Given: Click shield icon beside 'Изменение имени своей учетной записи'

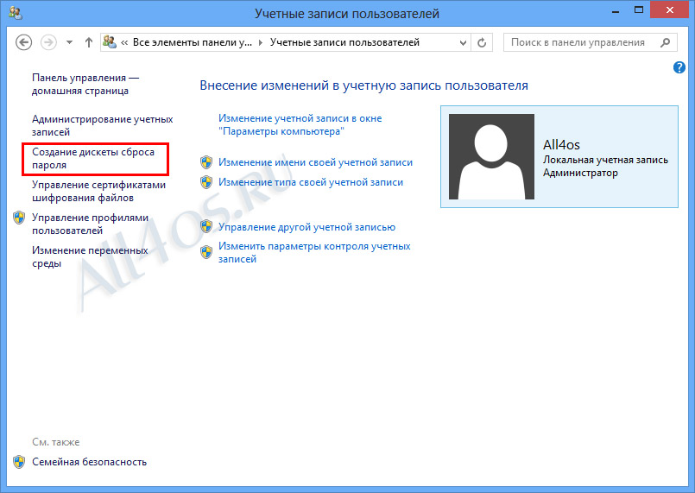Looking at the screenshot, I should tap(206, 162).
